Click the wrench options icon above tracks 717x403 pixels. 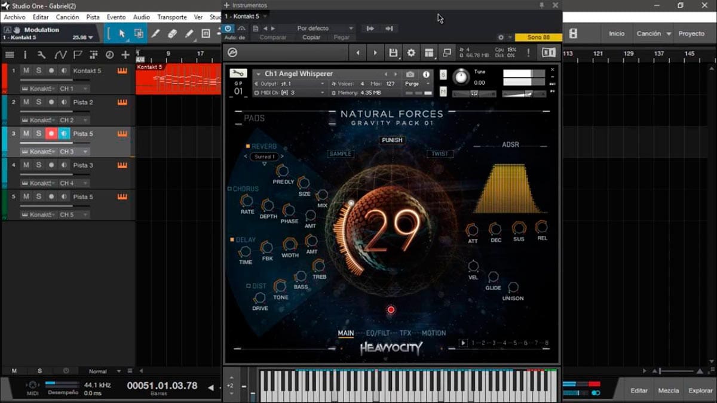pyautogui.click(x=41, y=55)
